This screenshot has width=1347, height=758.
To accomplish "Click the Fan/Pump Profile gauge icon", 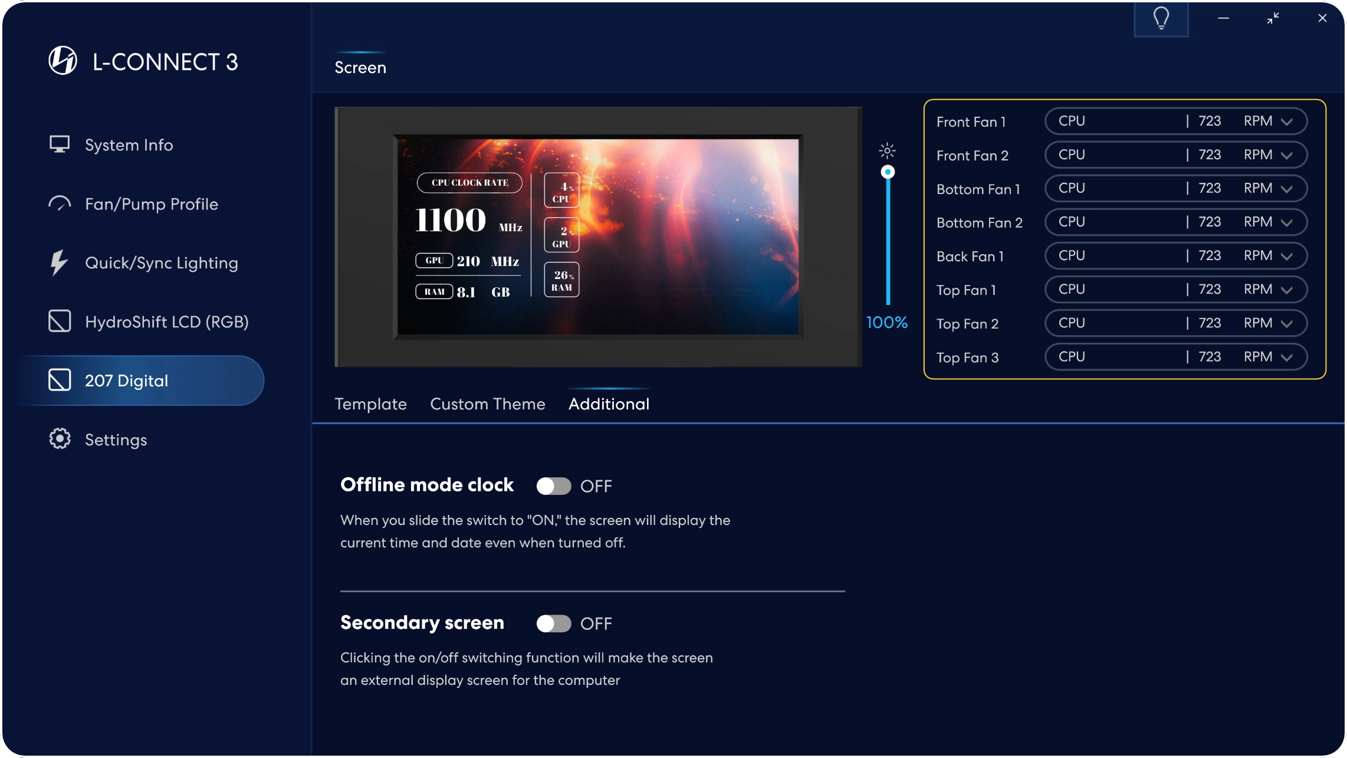I will (60, 204).
